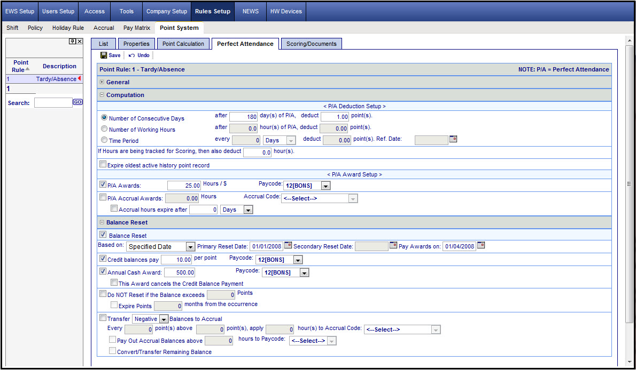Switch to the List tab

pyautogui.click(x=104, y=44)
